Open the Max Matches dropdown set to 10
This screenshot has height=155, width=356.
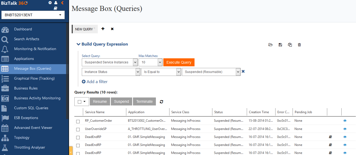coord(150,62)
